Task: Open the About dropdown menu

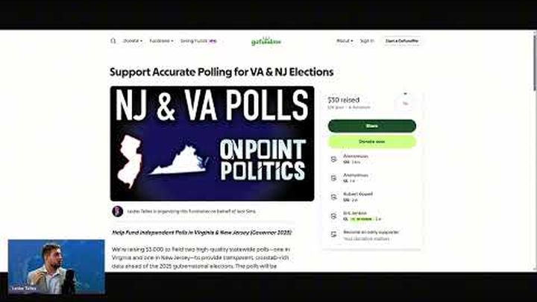Action: click(x=345, y=41)
